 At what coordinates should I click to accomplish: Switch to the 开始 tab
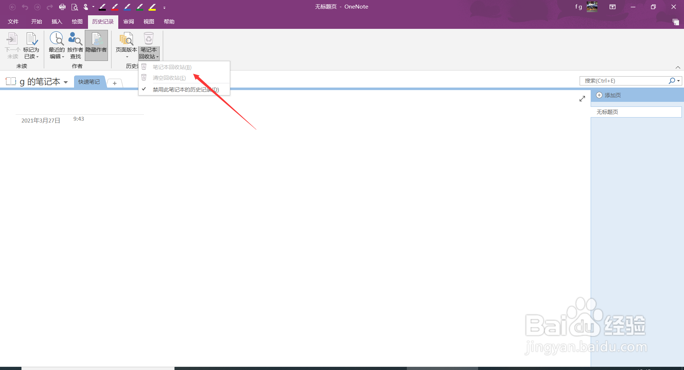point(37,22)
